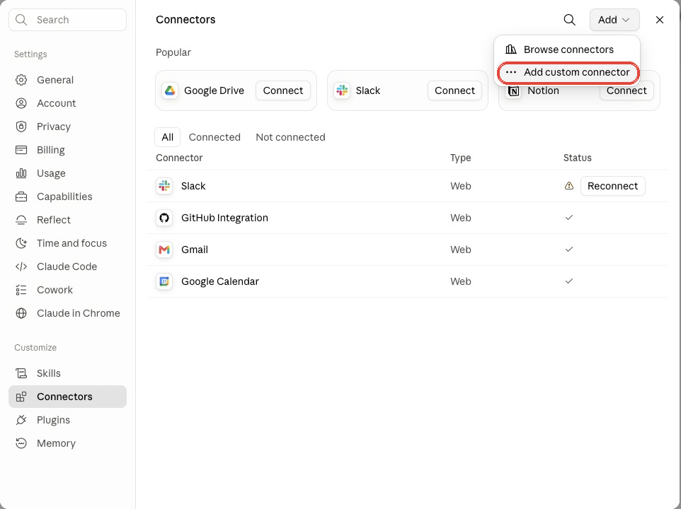The height and width of the screenshot is (509, 681).
Task: Click the Gmail status checkmark
Action: [569, 250]
